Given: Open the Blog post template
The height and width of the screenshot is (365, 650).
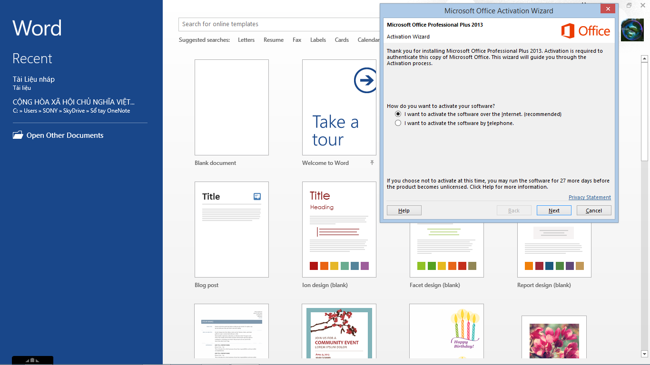Looking at the screenshot, I should click(232, 230).
